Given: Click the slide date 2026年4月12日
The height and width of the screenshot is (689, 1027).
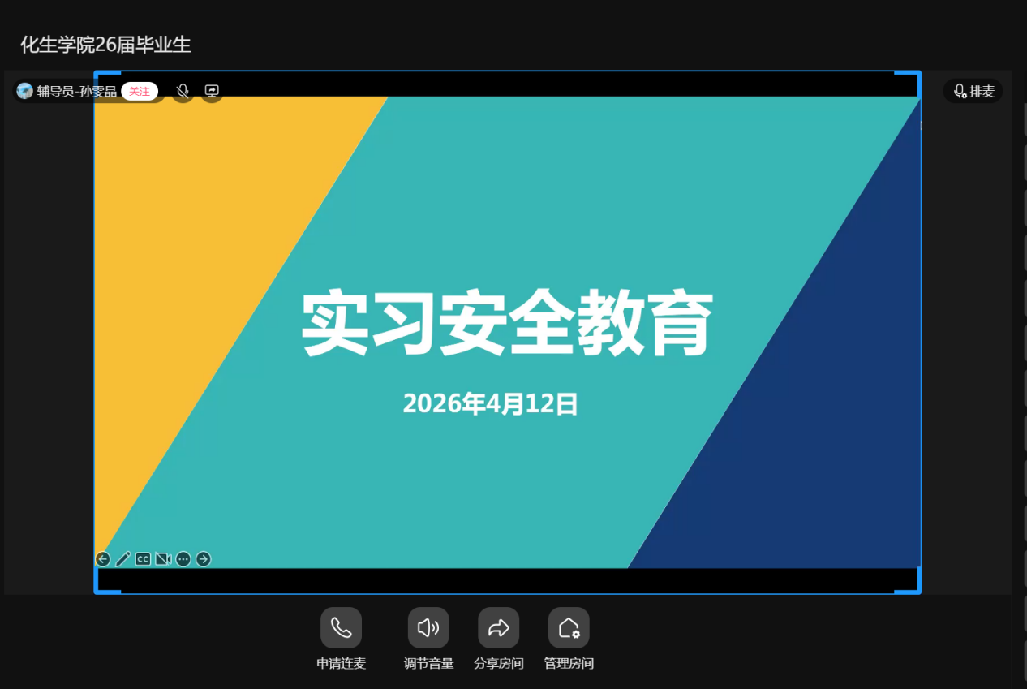Looking at the screenshot, I should pos(490,403).
